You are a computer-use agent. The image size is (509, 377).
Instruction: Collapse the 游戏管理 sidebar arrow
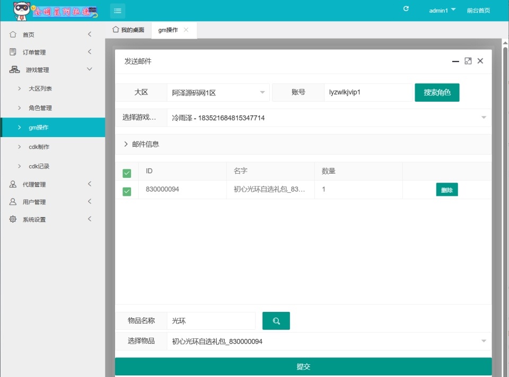(90, 69)
